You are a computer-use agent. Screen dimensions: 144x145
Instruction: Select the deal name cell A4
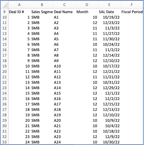click(64, 34)
